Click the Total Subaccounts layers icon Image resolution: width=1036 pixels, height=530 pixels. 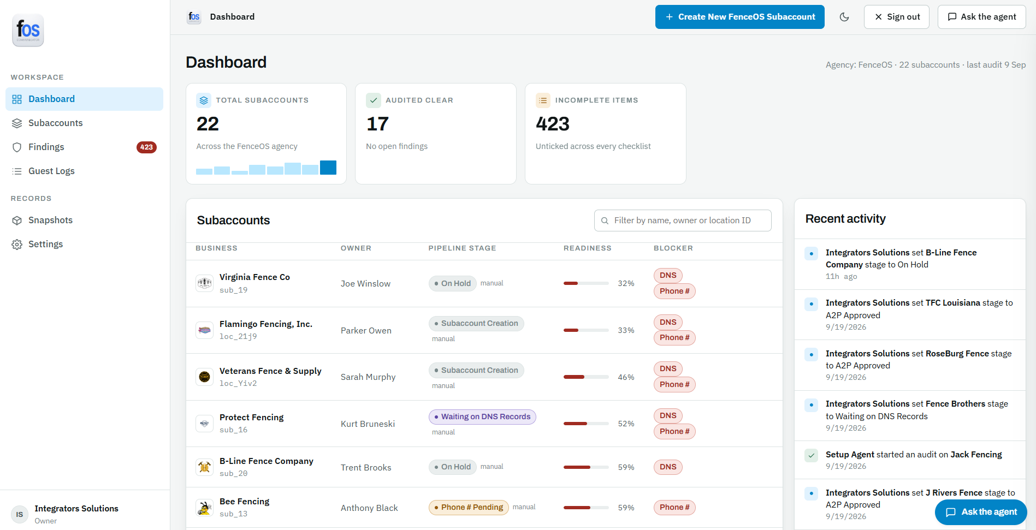[x=204, y=100]
